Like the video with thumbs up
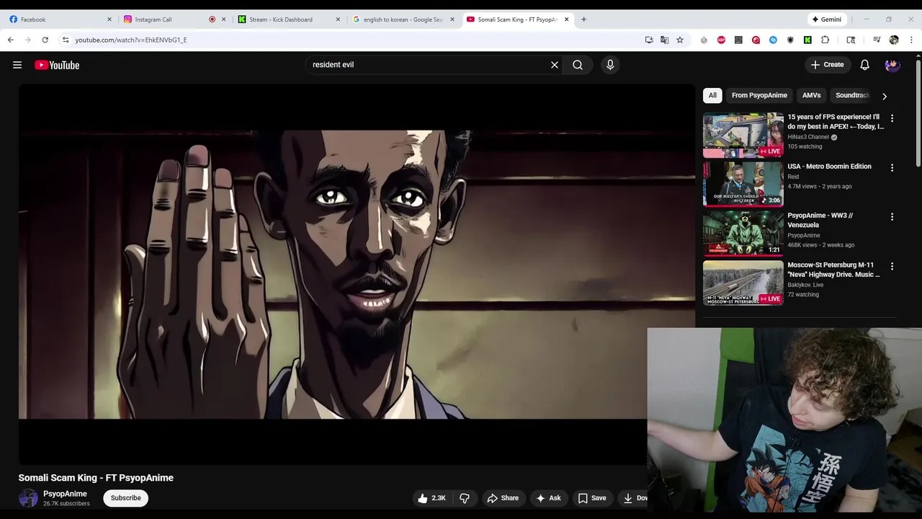922x519 pixels. click(x=431, y=498)
